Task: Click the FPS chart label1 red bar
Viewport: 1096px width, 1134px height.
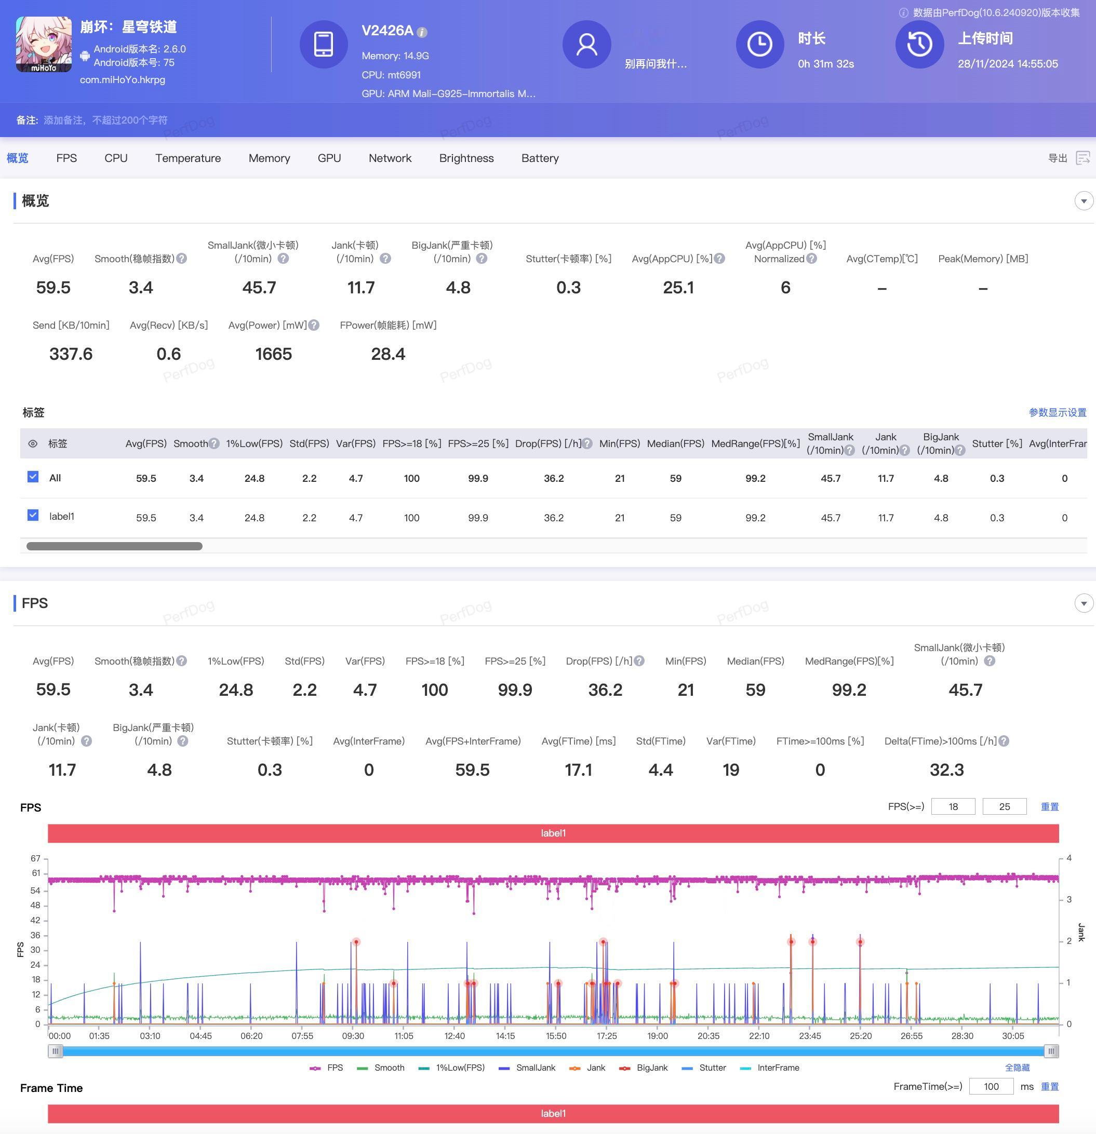Action: click(553, 833)
